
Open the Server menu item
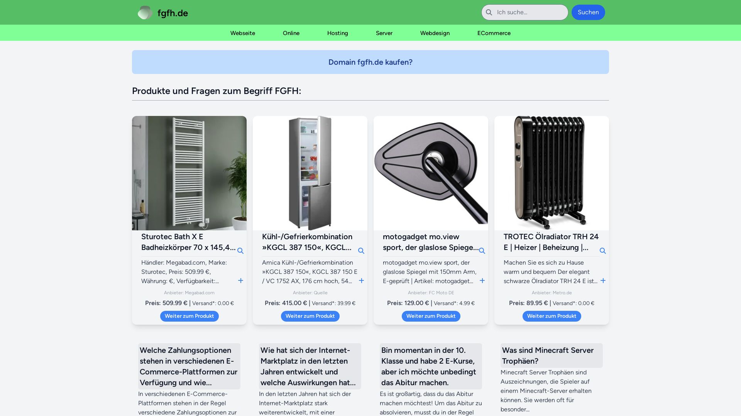pyautogui.click(x=384, y=33)
